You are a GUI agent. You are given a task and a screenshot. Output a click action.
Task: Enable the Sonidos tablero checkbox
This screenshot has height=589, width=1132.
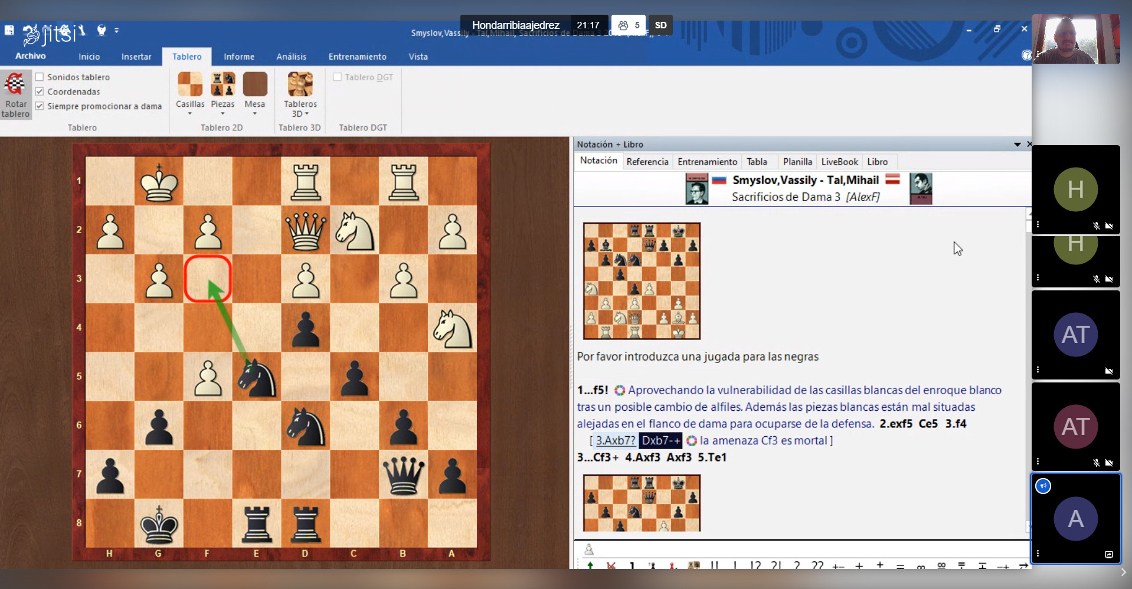(x=40, y=77)
